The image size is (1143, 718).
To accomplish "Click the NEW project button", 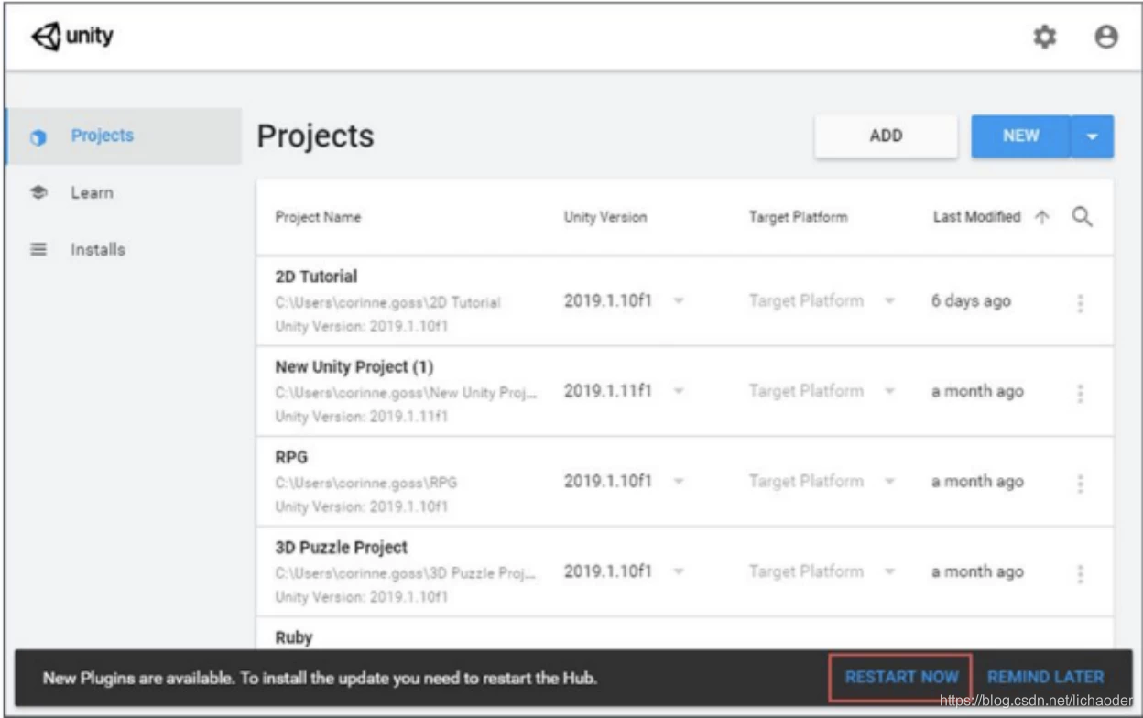I will [x=1020, y=136].
